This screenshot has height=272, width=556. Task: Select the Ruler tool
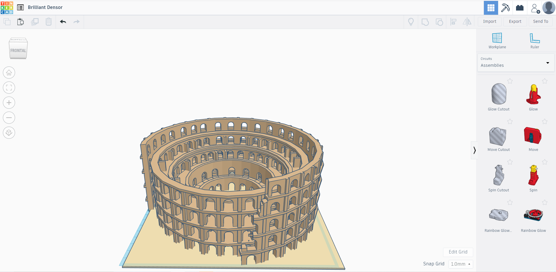point(535,40)
